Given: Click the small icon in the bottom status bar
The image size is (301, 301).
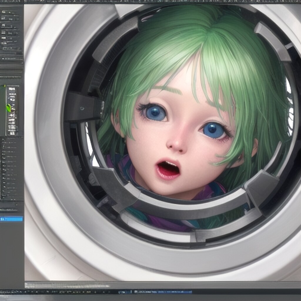Looking at the screenshot, I should point(121,292).
